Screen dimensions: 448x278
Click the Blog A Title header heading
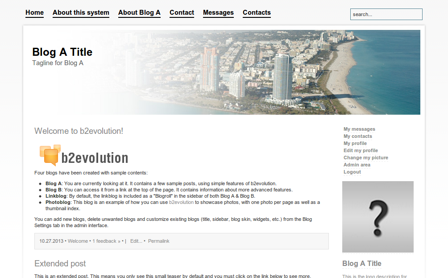(x=62, y=52)
